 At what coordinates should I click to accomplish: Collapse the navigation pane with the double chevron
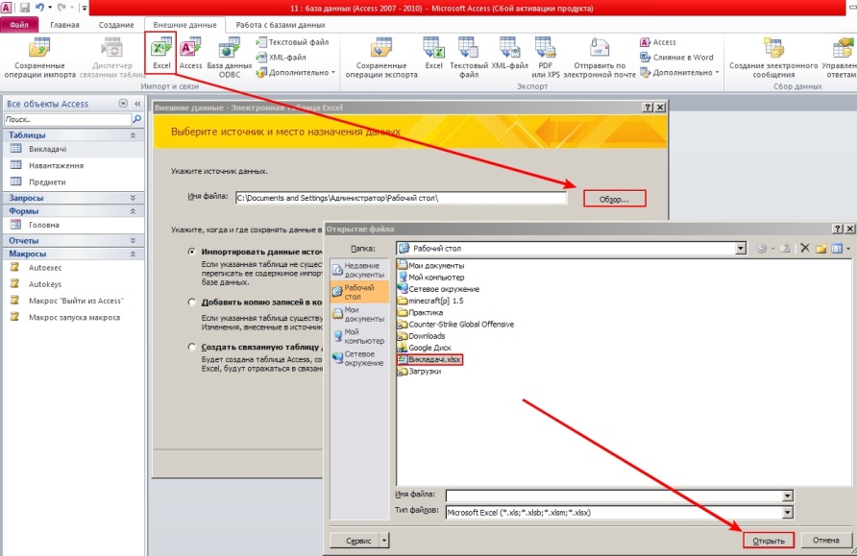tap(137, 103)
